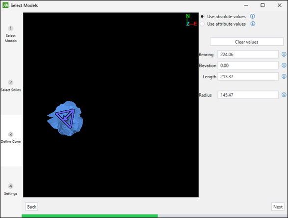Select Use absolute values radio button
Viewport: 288px width, 218px height.
[202, 16]
